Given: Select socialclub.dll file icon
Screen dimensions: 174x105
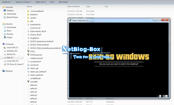Looking at the screenshot, I should point(28,61).
